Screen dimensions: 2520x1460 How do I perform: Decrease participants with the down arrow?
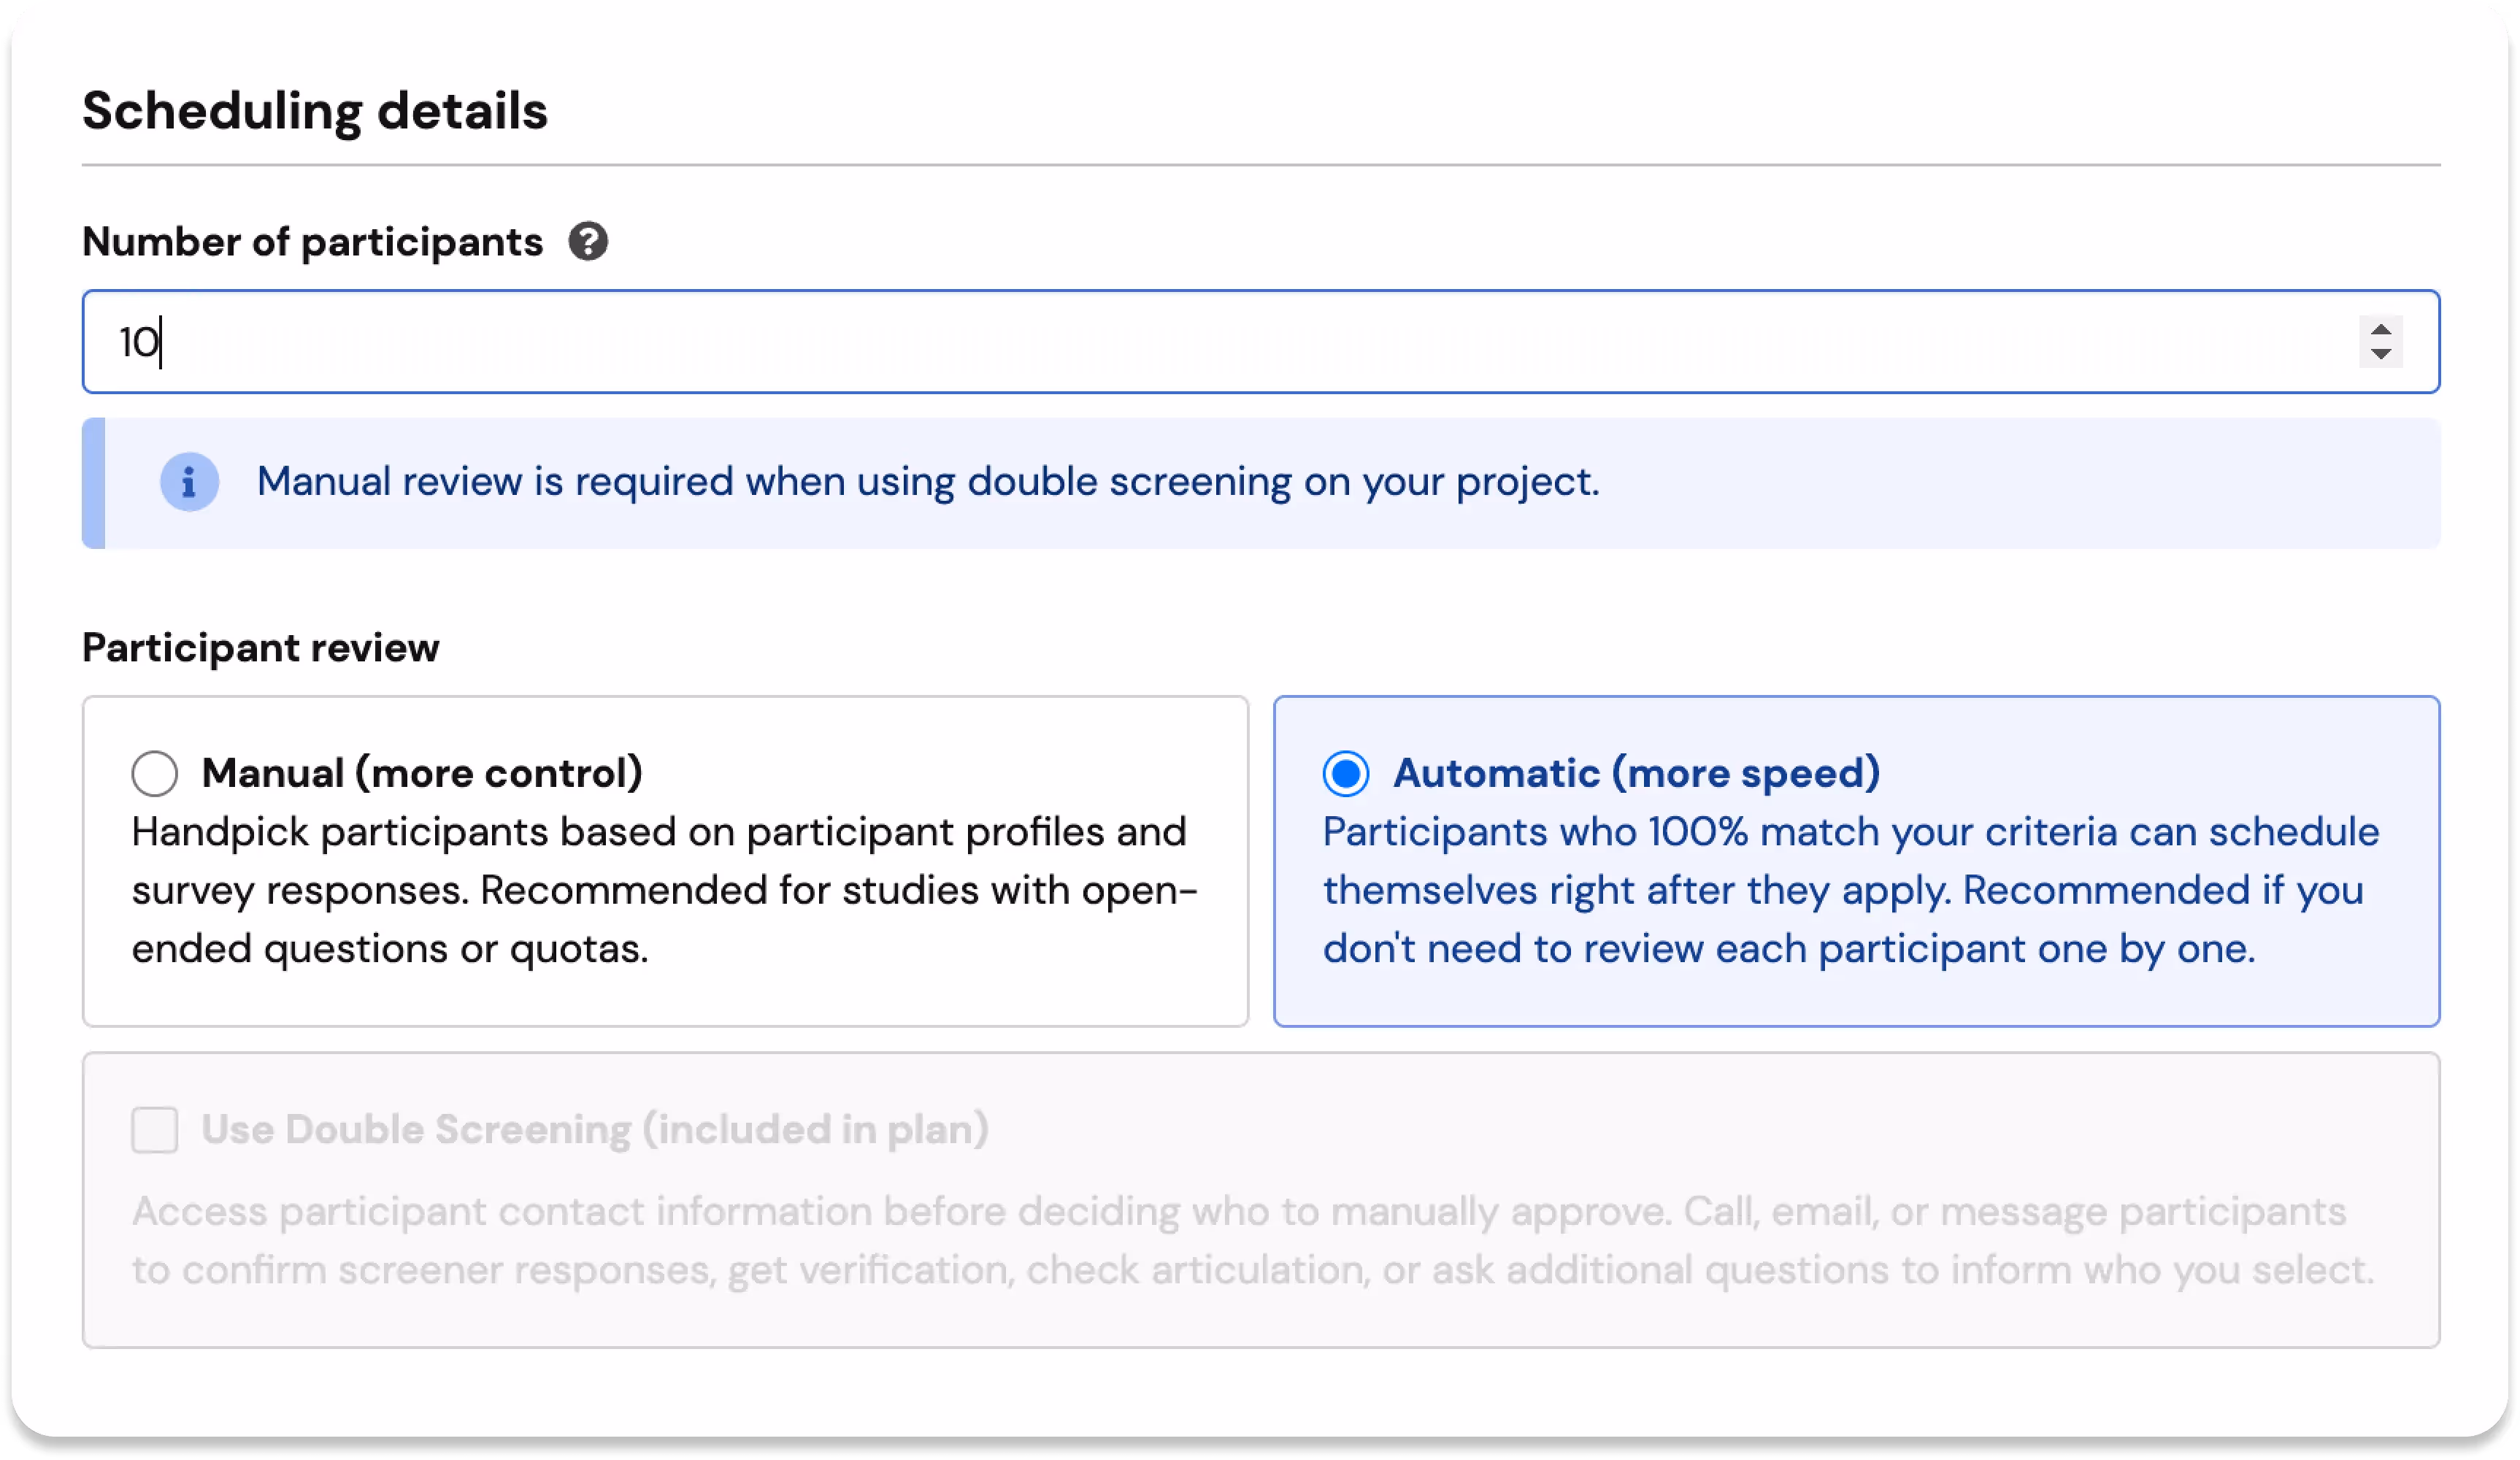2381,354
